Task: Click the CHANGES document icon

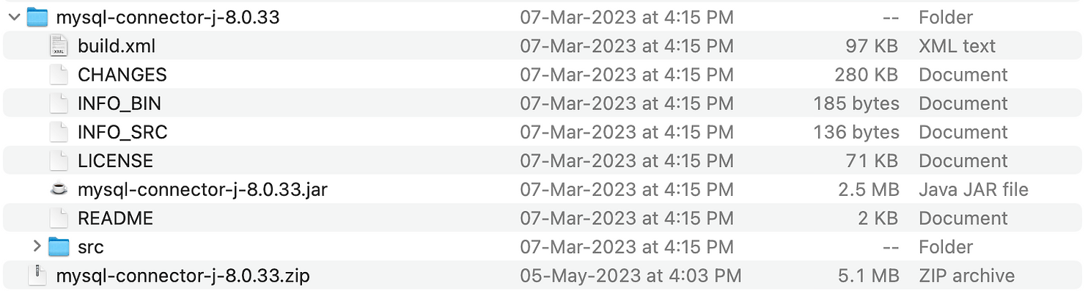Action: coord(59,75)
